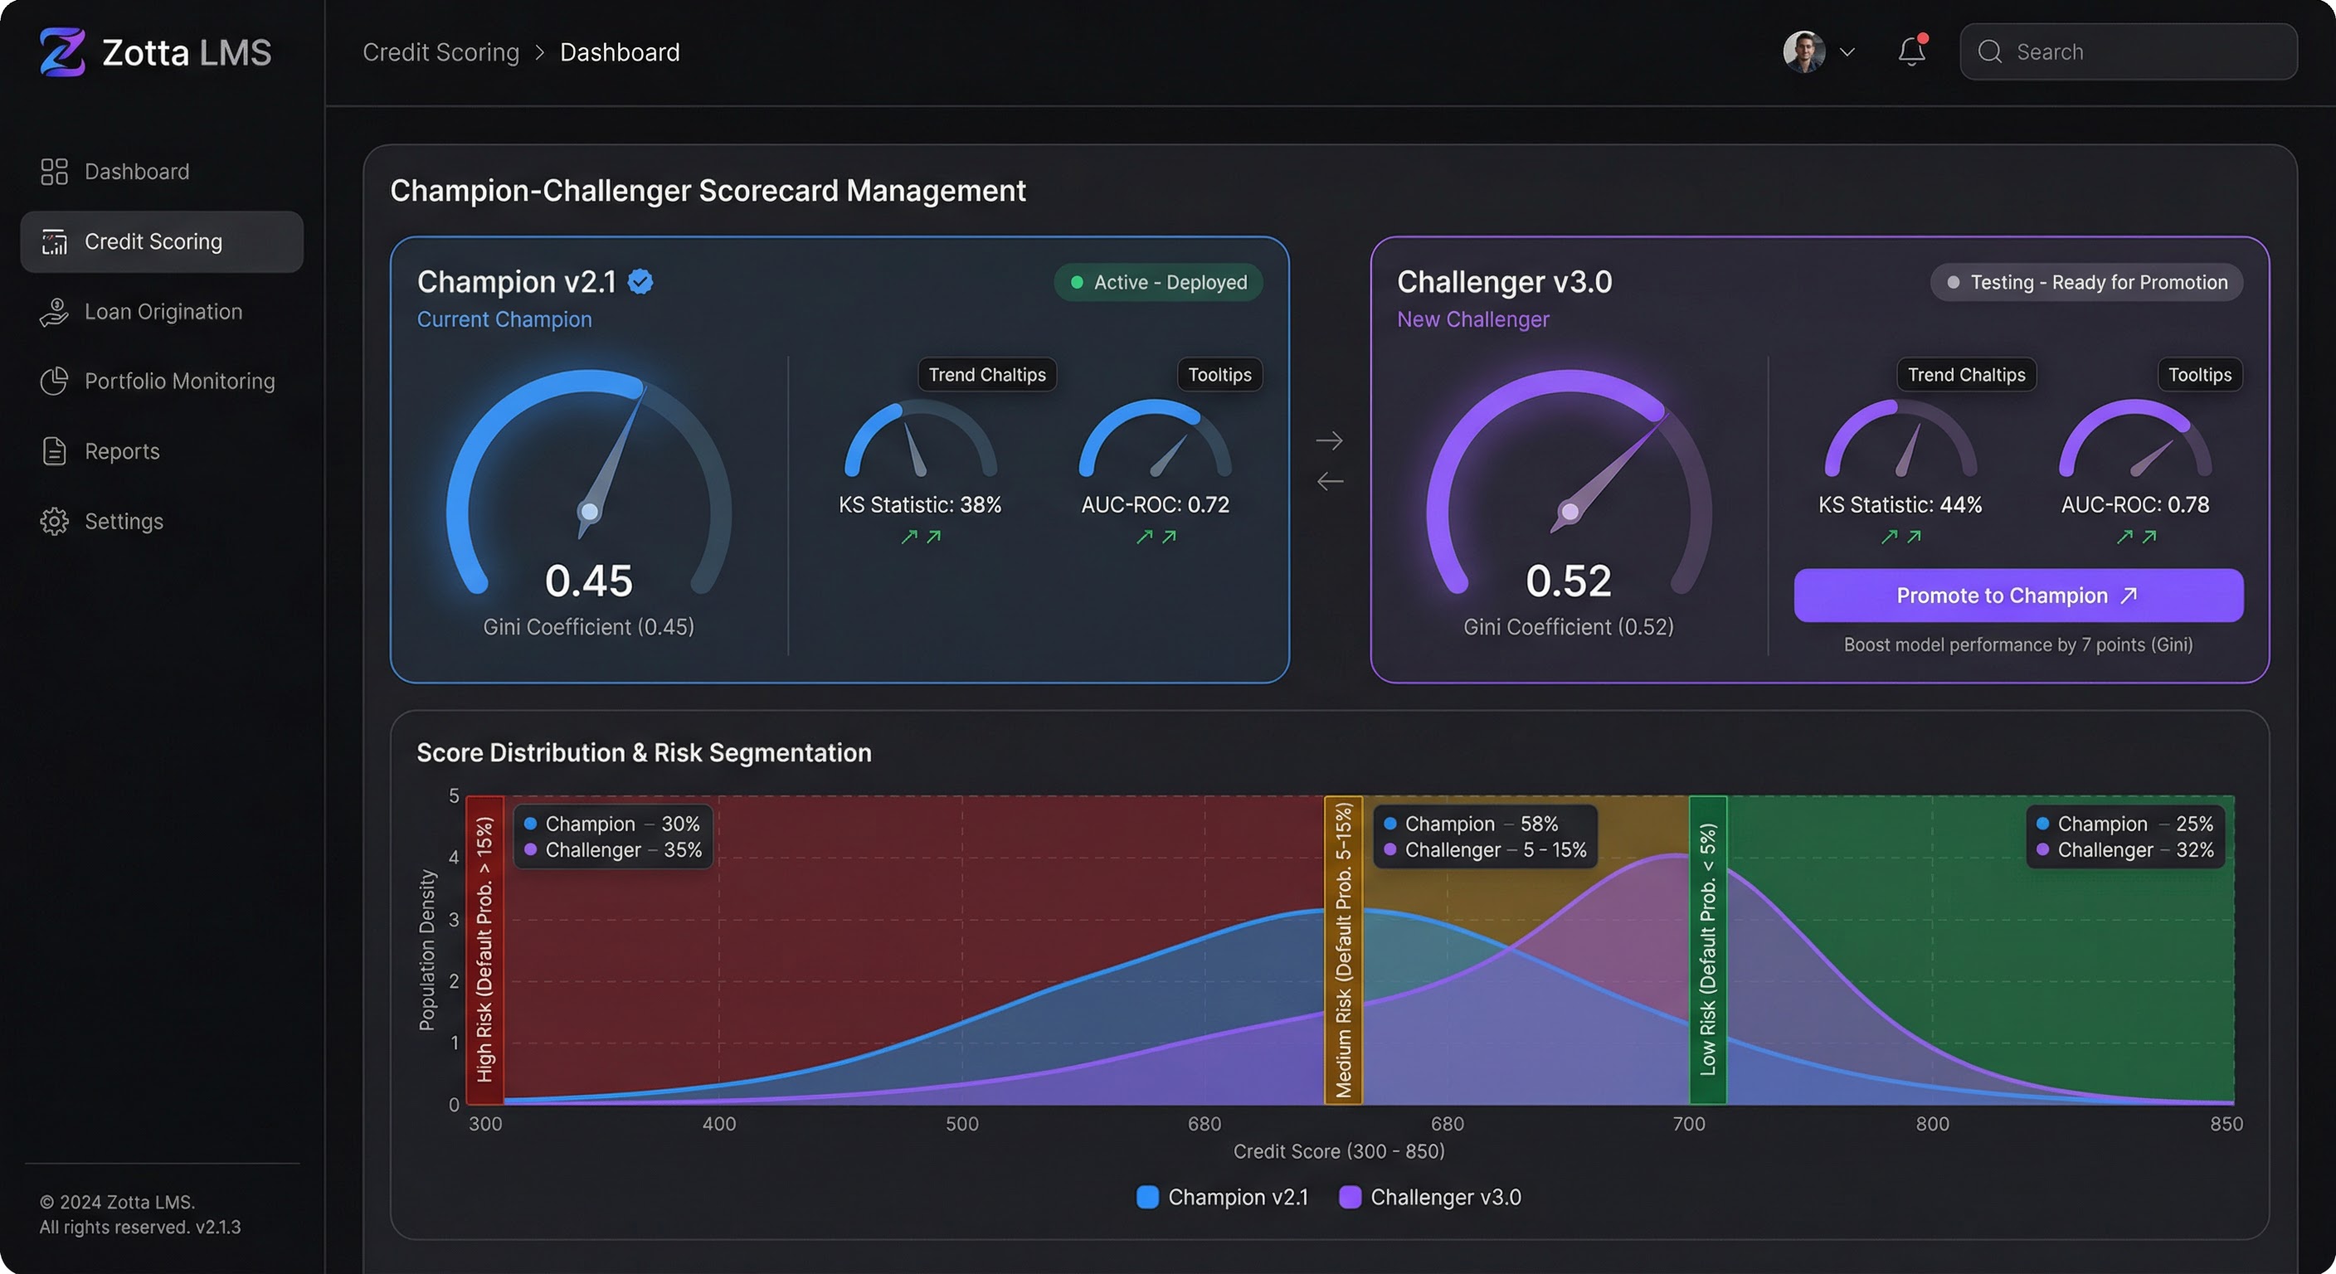Open the Settings gear icon
This screenshot has width=2336, height=1274.
pos(55,521)
